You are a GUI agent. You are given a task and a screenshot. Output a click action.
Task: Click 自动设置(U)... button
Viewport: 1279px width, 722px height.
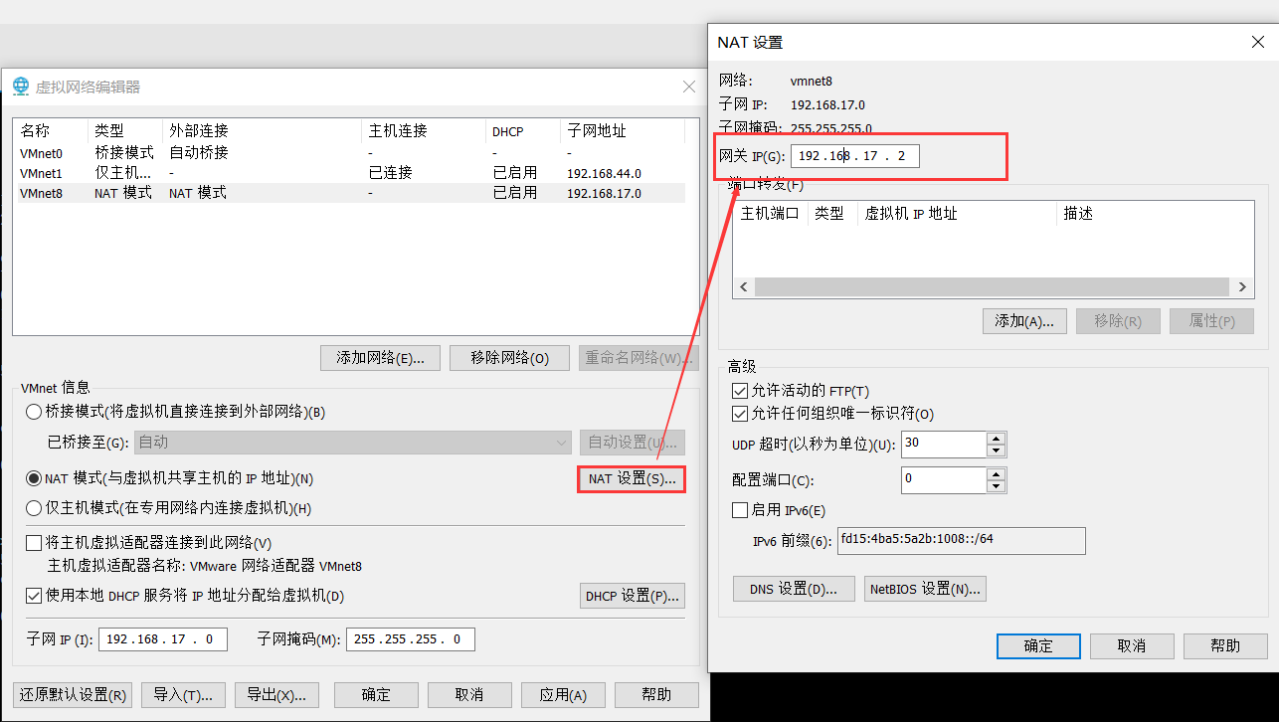pos(633,443)
